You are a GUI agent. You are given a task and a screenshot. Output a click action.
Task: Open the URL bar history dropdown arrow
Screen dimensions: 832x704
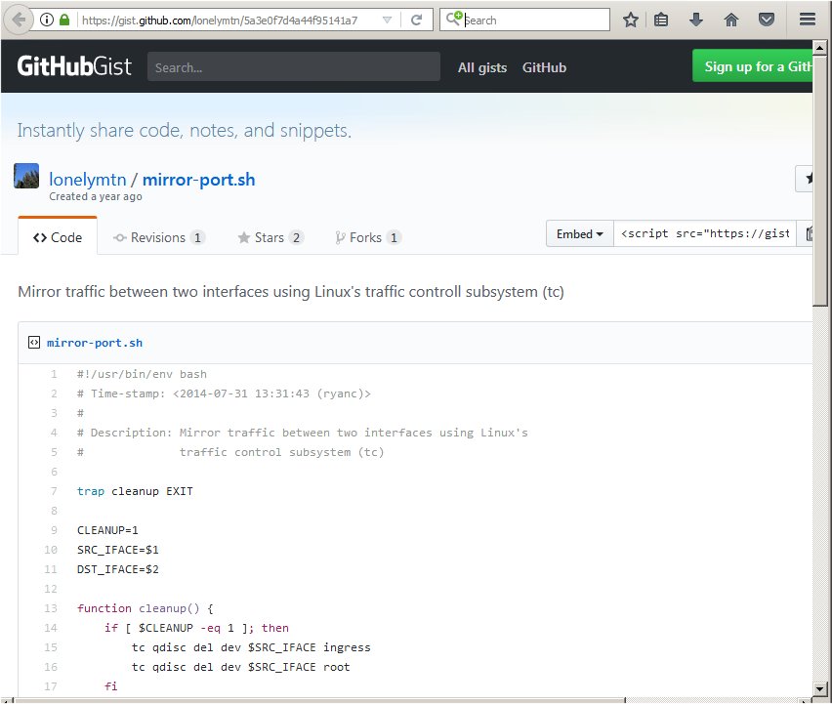tap(387, 20)
